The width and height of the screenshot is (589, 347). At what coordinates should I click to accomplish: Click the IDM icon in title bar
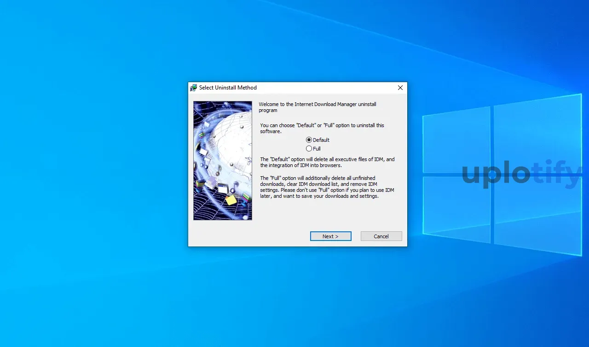pyautogui.click(x=193, y=88)
